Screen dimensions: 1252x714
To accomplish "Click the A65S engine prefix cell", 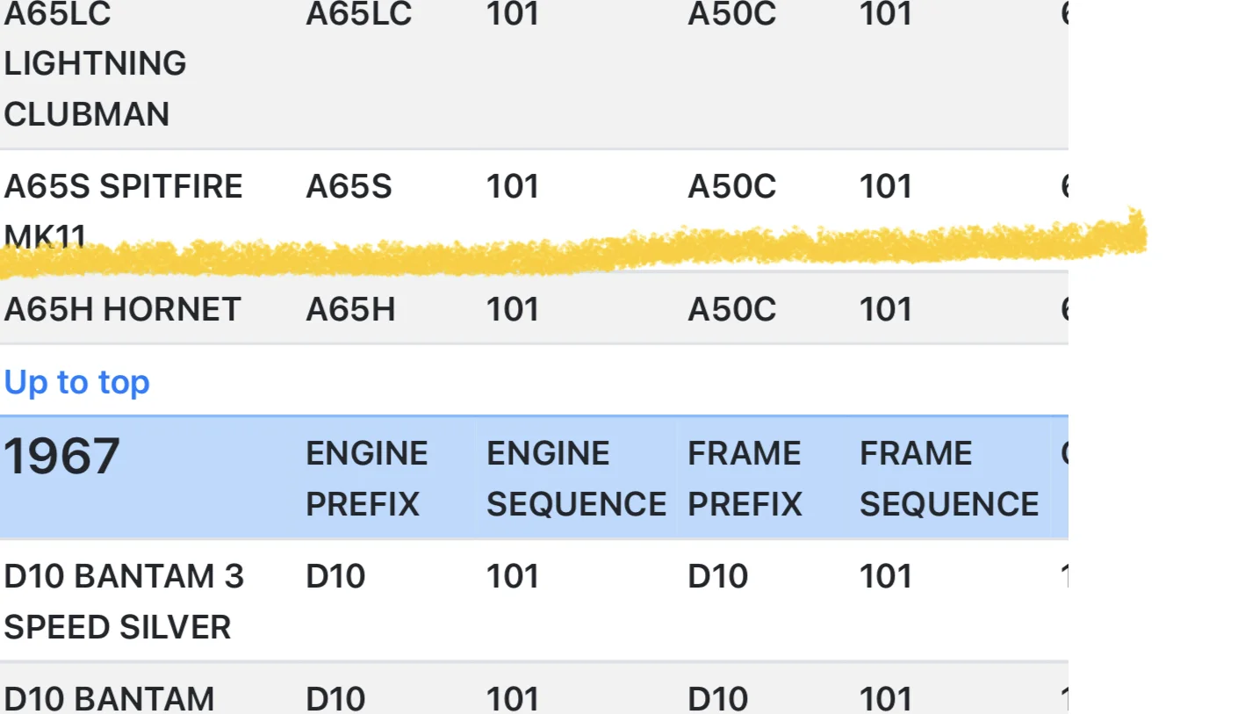I will (349, 187).
